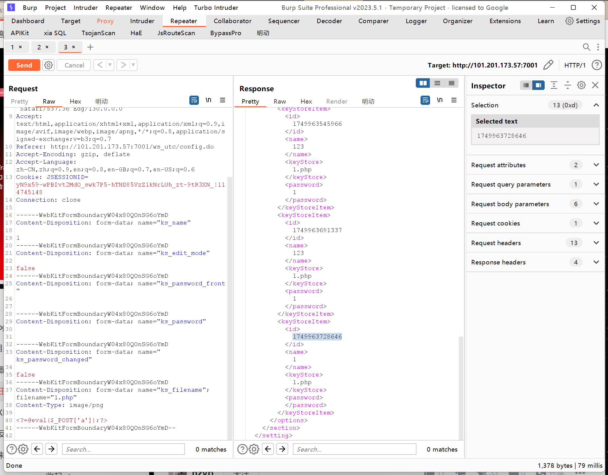Image resolution: width=608 pixels, height=475 pixels.
Task: Focus the Response search input field
Action: tap(354, 449)
